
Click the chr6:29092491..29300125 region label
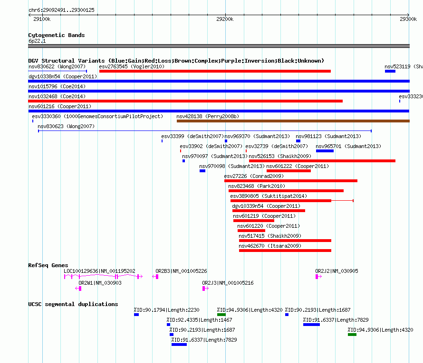[x=61, y=10]
